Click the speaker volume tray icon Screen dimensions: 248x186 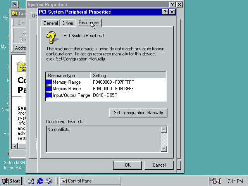coord(220,181)
